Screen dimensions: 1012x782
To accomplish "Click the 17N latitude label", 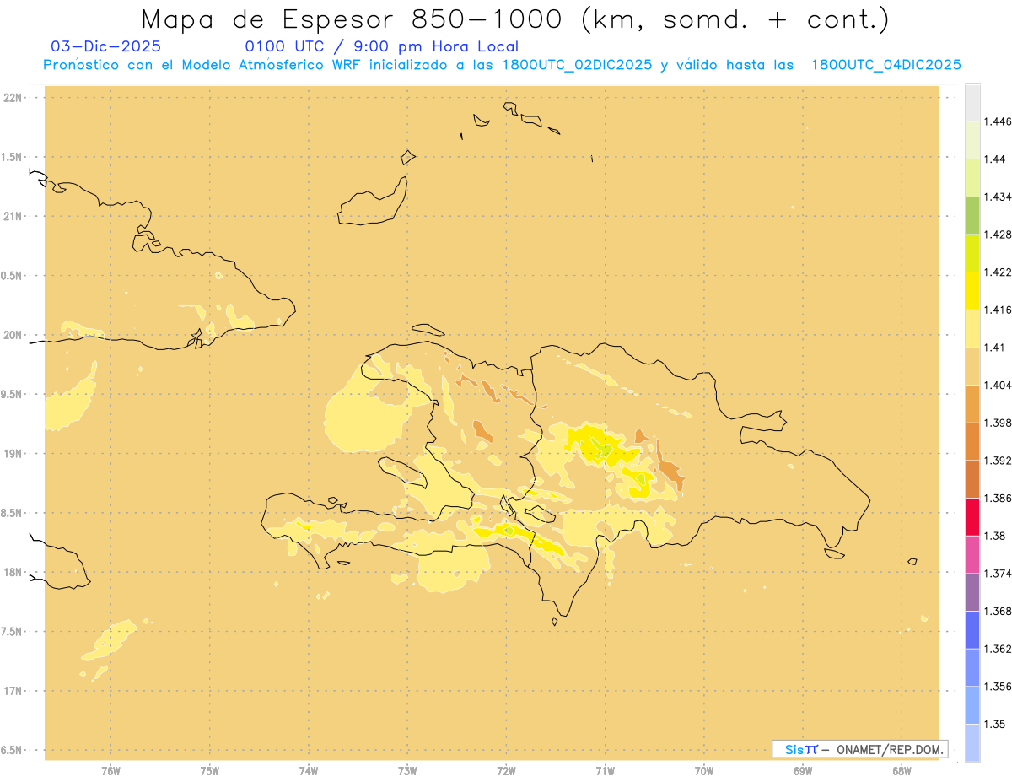I will (13, 691).
